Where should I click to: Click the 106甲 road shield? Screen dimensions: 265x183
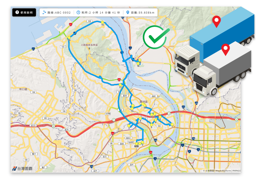pos(130,142)
